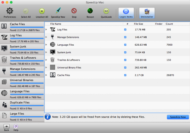190x133 pixels.
Task: Click the blue SpeedUp Now button
Action: point(178,117)
